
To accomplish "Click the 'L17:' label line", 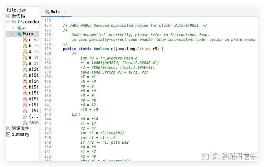I will [x=76, y=114].
